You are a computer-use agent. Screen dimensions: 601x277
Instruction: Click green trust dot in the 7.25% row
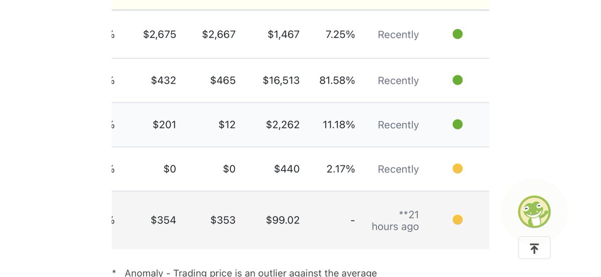point(457,34)
